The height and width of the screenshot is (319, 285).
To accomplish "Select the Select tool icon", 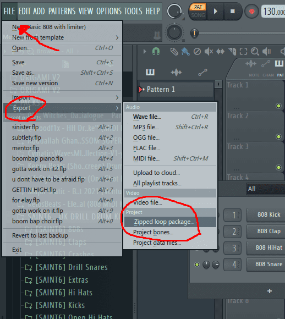I will coord(243,52).
